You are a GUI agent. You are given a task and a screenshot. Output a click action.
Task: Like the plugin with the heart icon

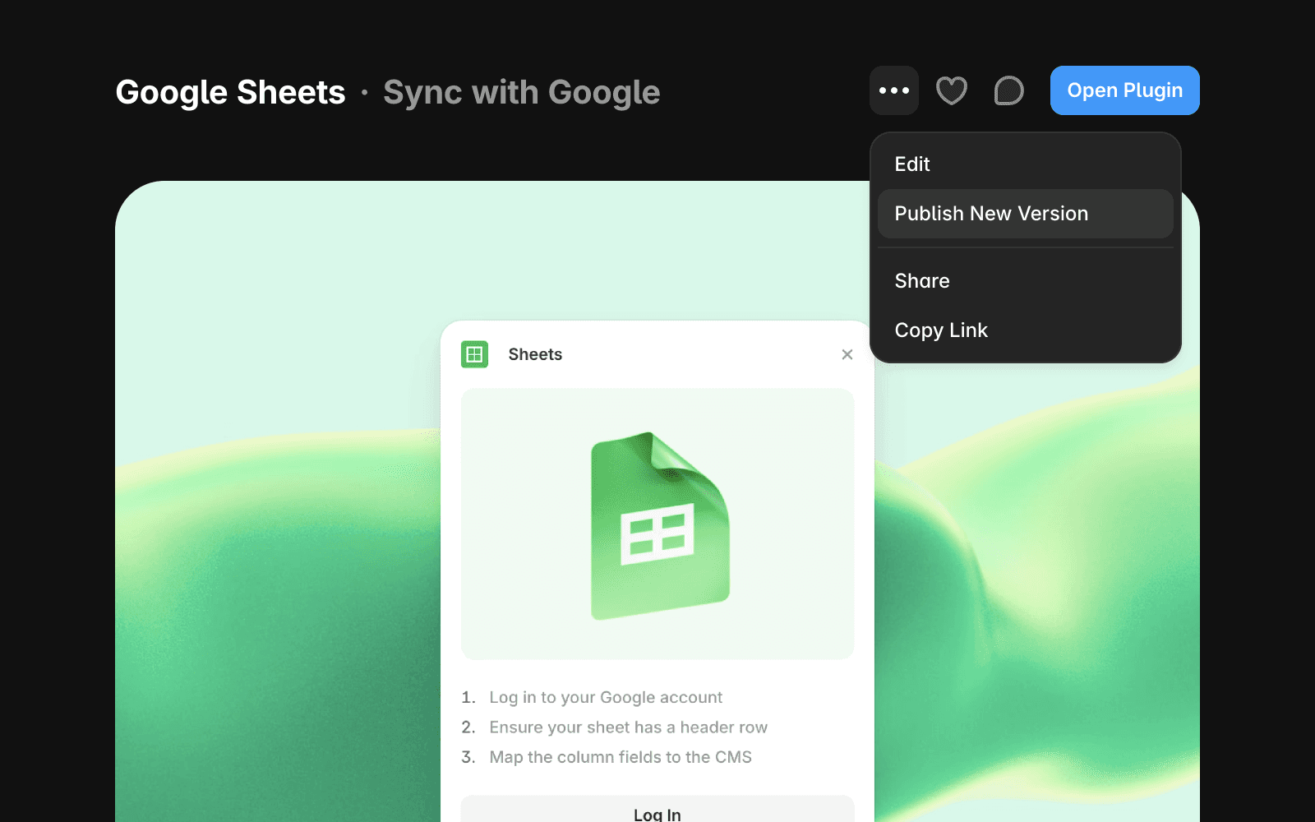click(952, 90)
